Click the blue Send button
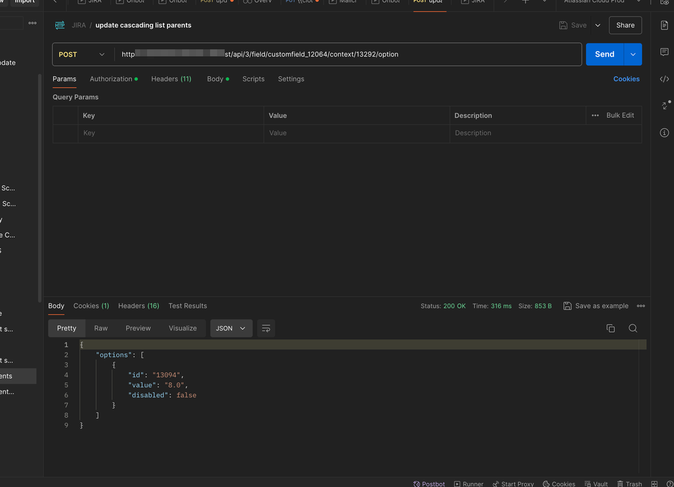 [x=604, y=55]
